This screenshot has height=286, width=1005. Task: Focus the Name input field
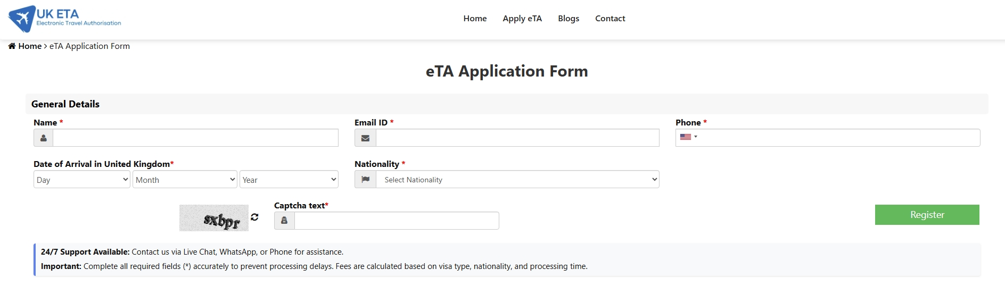pyautogui.click(x=195, y=138)
